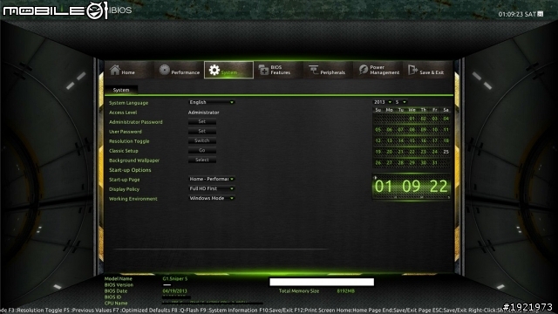Click the Total Memory Size 8192MB value
Screen dimensions: 558x314
point(345,290)
